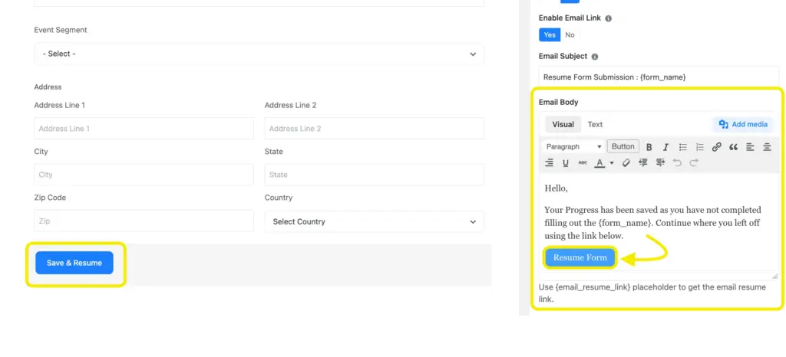
Task: Click the State input field
Action: click(375, 175)
